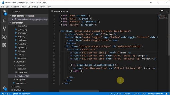Screen dimensions: 170x95
Task: Open base.html in templates
Action: point(22,69)
